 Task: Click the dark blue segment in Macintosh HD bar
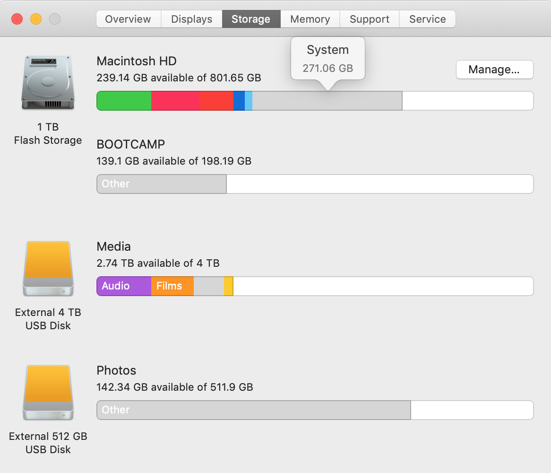239,101
